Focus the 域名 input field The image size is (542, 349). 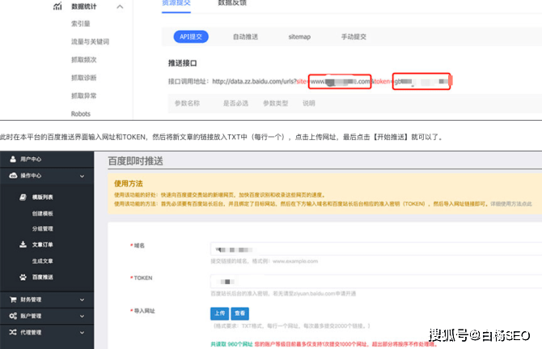point(376,249)
